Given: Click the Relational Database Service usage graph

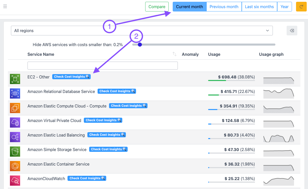Looking at the screenshot, I should coord(279,93).
